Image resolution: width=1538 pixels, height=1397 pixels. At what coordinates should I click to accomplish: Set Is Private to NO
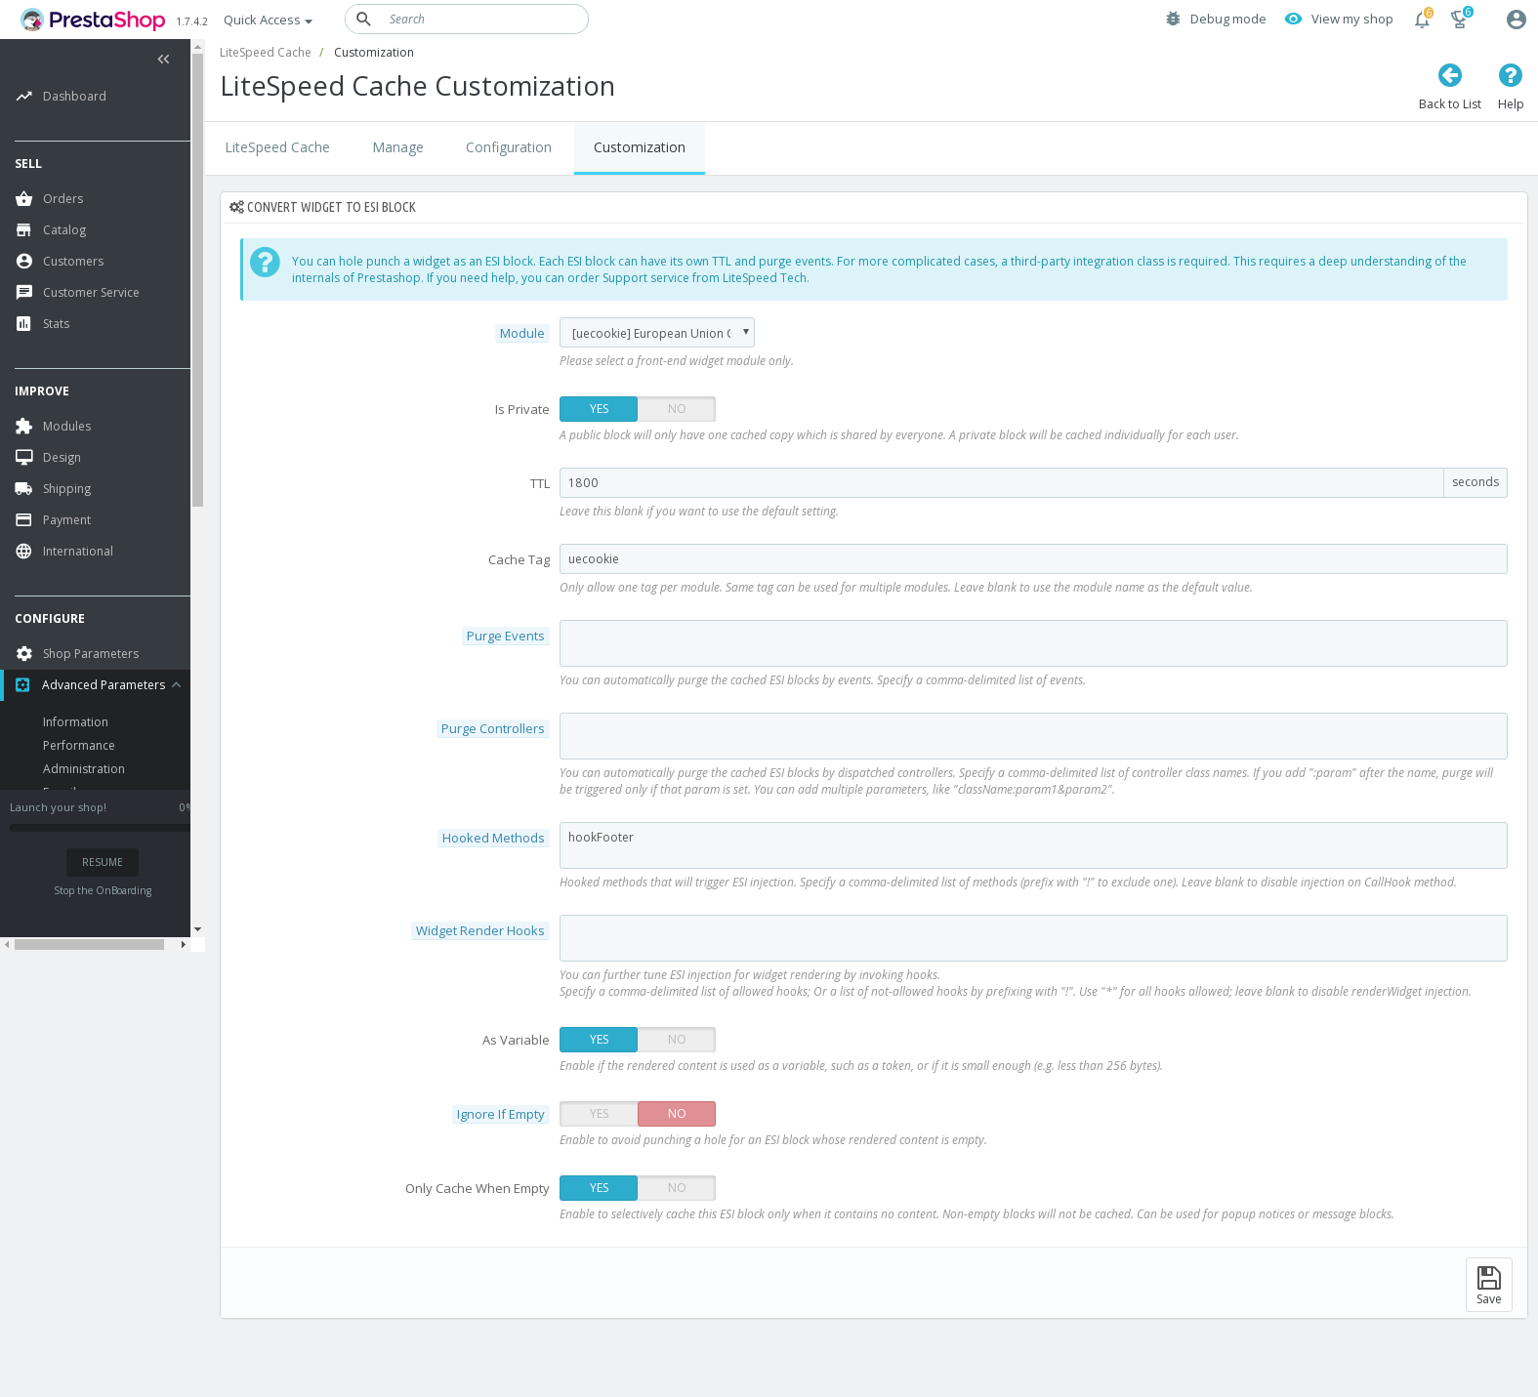coord(677,409)
